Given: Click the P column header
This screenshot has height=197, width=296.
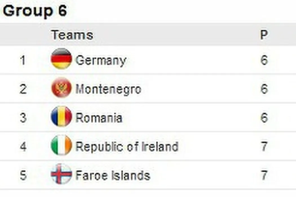Looking at the screenshot, I should pyautogui.click(x=264, y=35).
